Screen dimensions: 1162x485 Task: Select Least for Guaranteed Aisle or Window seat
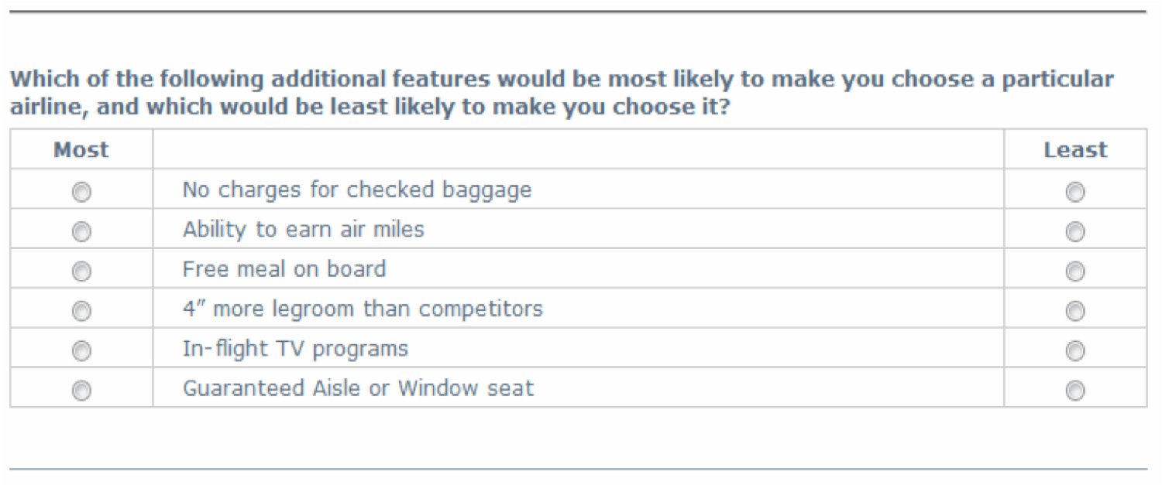click(x=1075, y=391)
